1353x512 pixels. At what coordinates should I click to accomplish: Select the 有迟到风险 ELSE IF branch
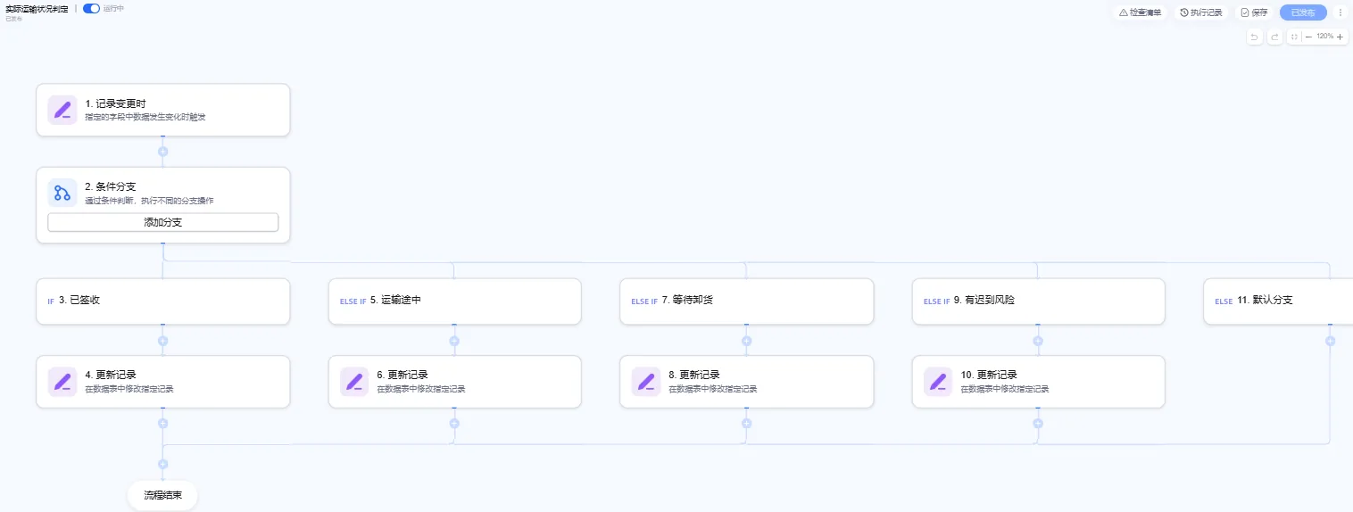pos(1038,301)
